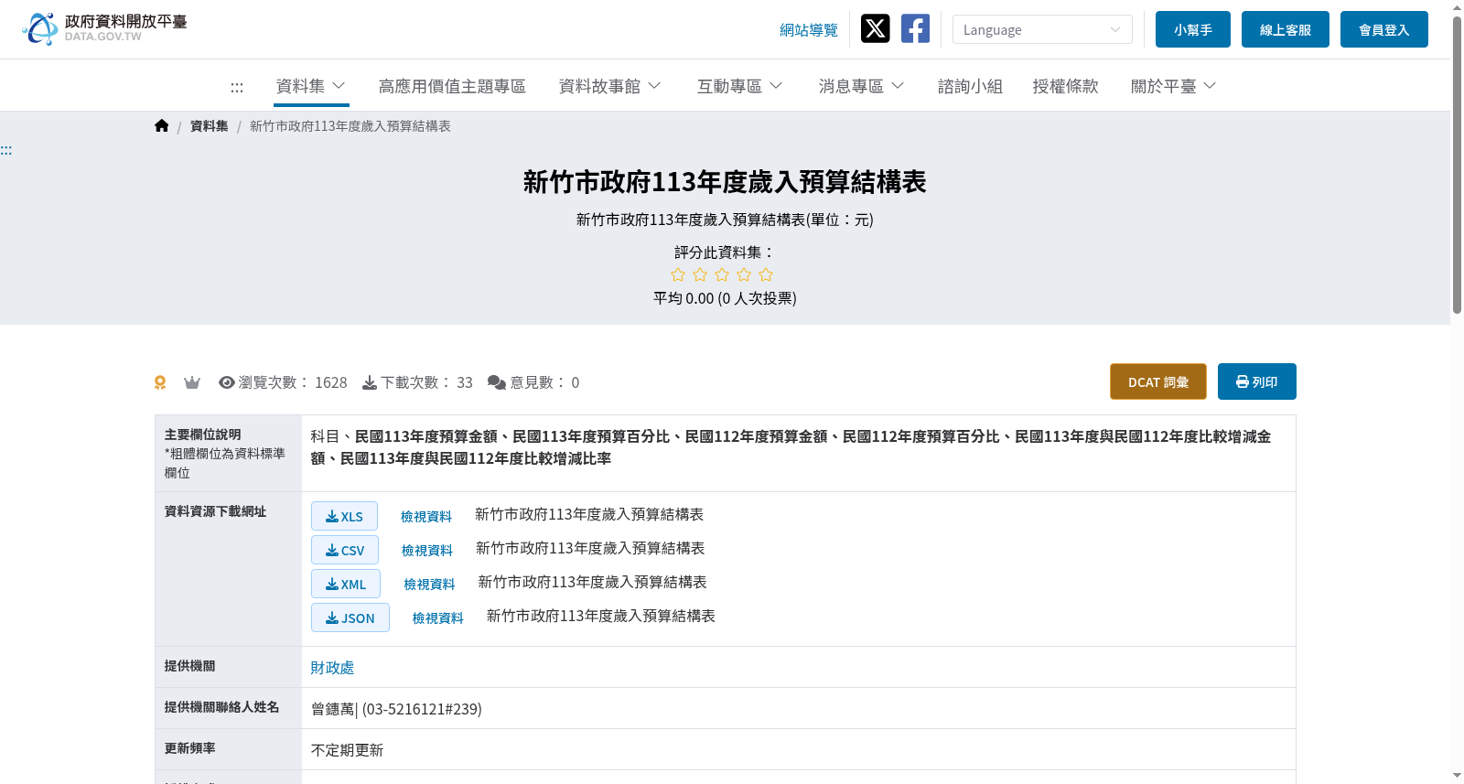
Task: Click 檢視資料 for the JSON row
Action: click(x=438, y=618)
